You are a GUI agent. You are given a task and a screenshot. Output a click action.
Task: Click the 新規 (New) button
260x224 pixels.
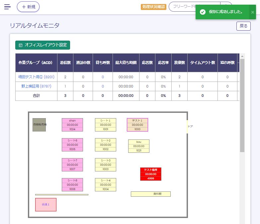[x=28, y=7]
